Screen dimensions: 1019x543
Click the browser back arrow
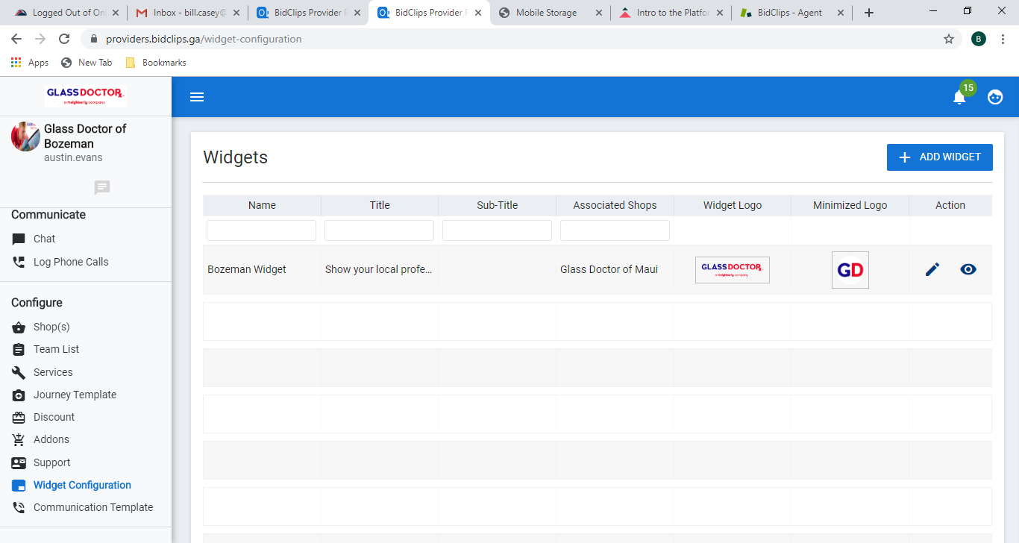(16, 39)
